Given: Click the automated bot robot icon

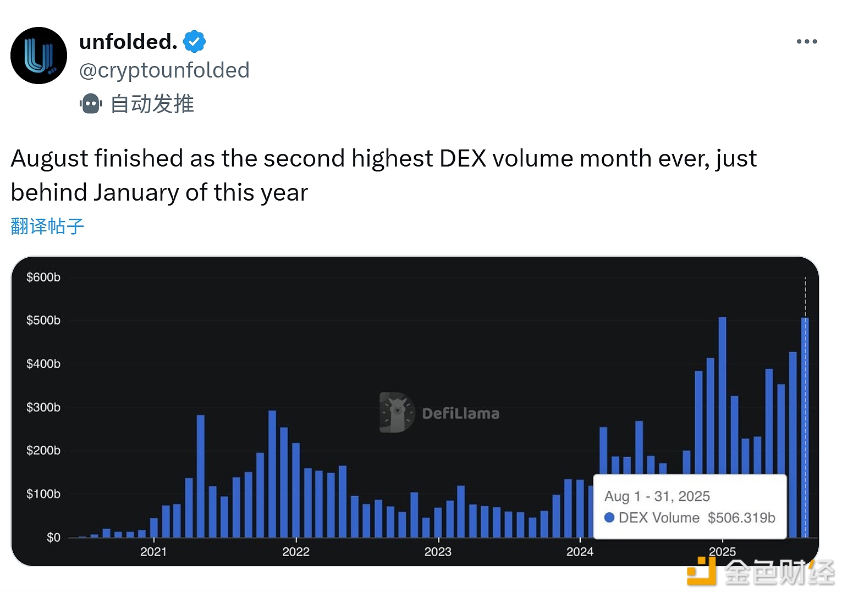Looking at the screenshot, I should point(91,103).
